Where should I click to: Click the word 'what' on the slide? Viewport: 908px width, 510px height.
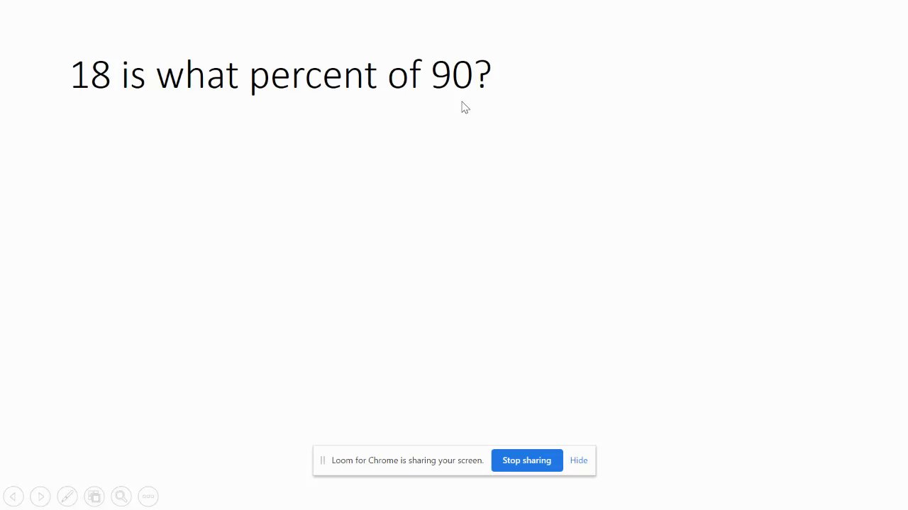point(196,75)
